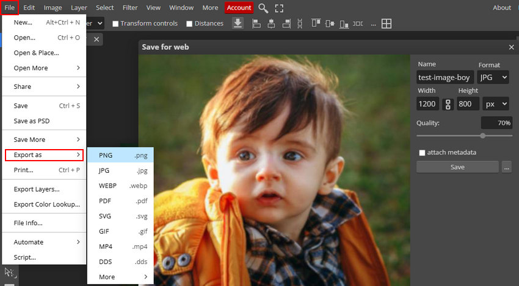Image resolution: width=519 pixels, height=286 pixels.
Task: Align bottom edges icon
Action: pos(344,24)
